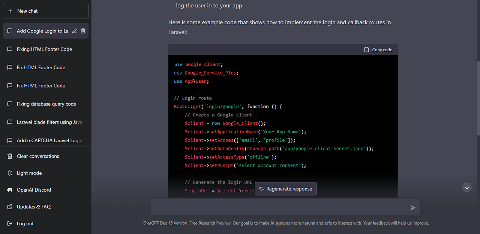Click the sun icon beside Light mode
Viewport: 480px width, 234px height.
coord(9,173)
